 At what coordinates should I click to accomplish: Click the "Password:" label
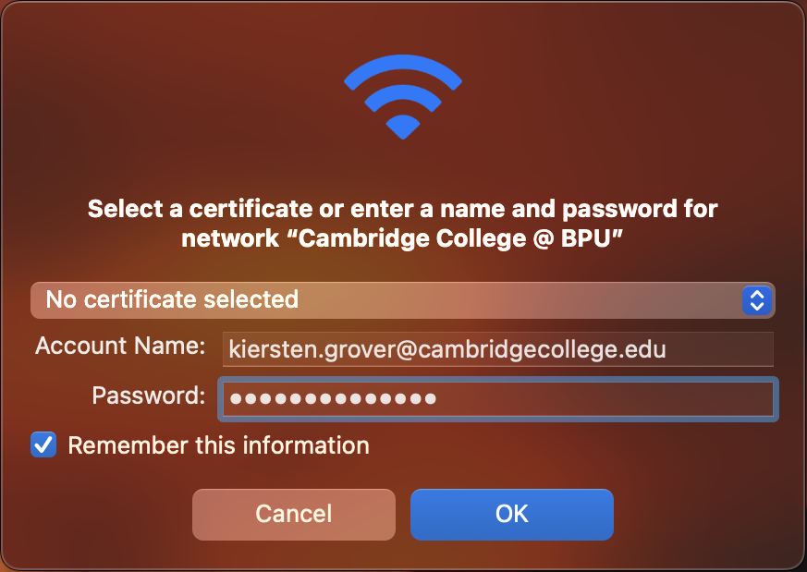[x=149, y=396]
